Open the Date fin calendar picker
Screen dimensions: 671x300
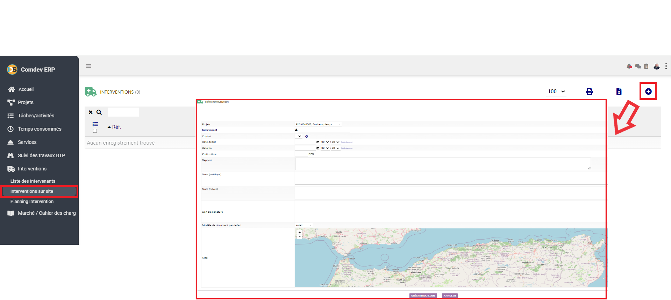[x=318, y=148]
